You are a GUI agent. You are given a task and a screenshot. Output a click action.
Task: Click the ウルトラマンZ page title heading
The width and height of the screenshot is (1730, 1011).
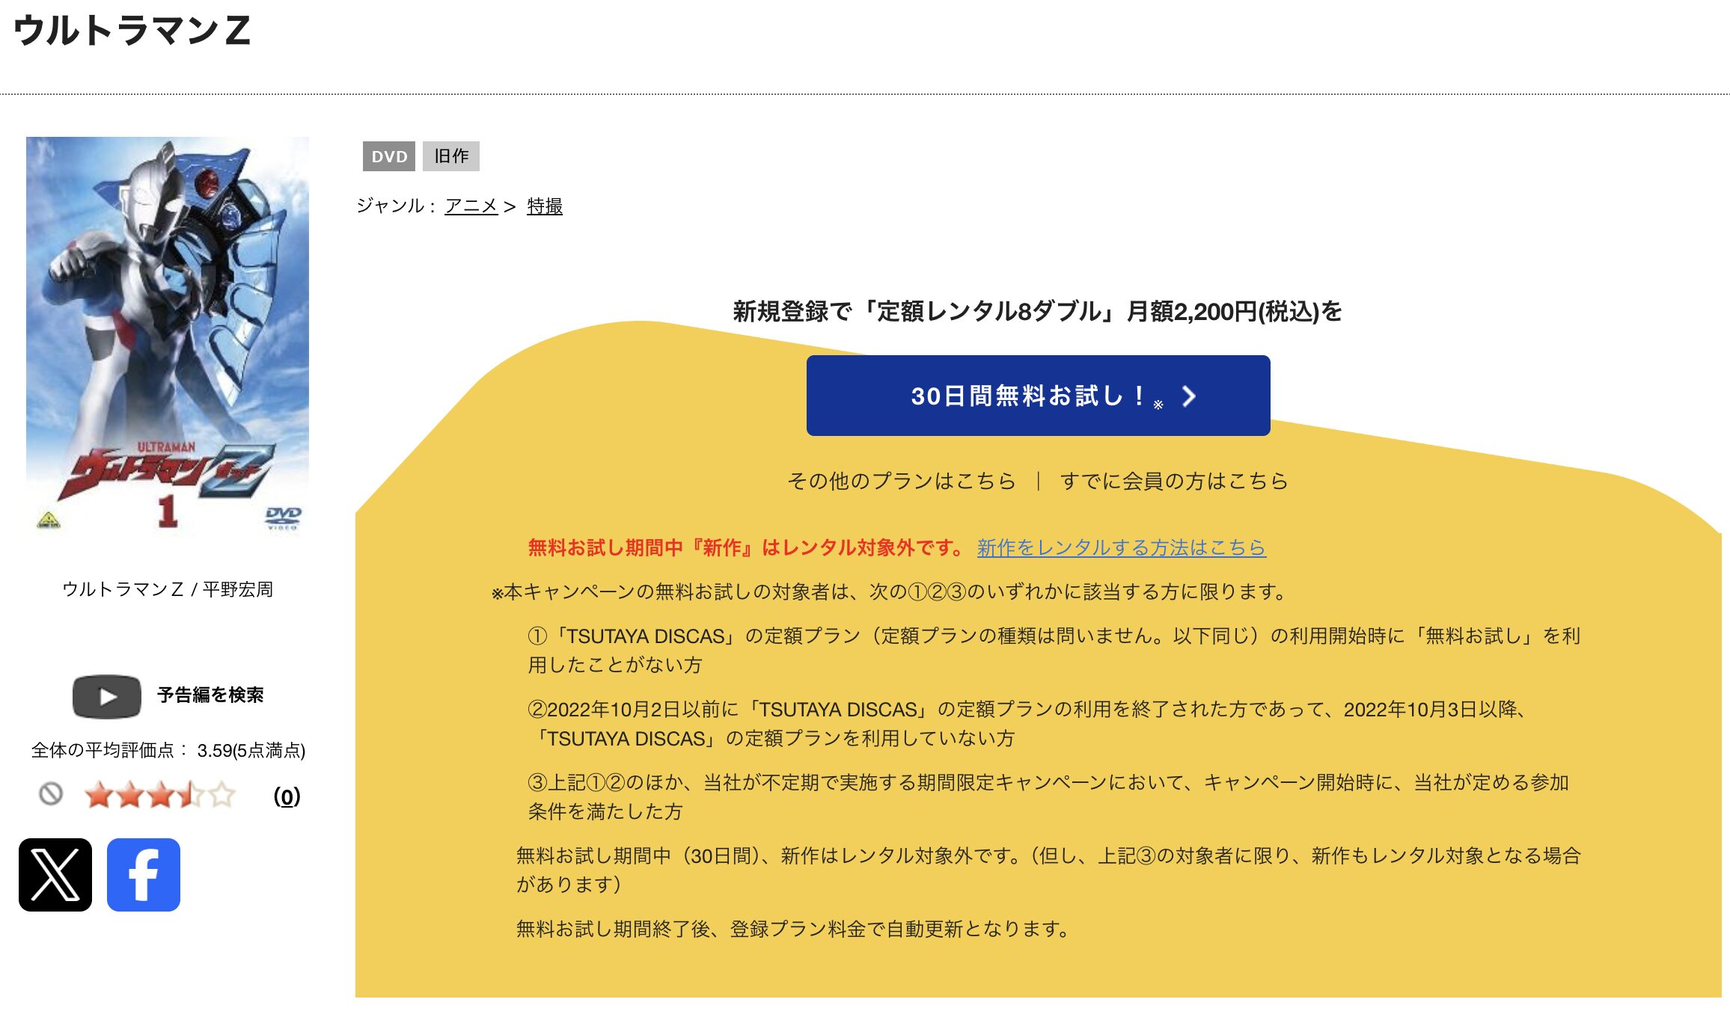point(132,31)
